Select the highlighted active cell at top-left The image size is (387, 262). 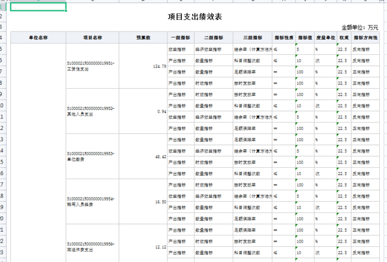coord(38,7)
